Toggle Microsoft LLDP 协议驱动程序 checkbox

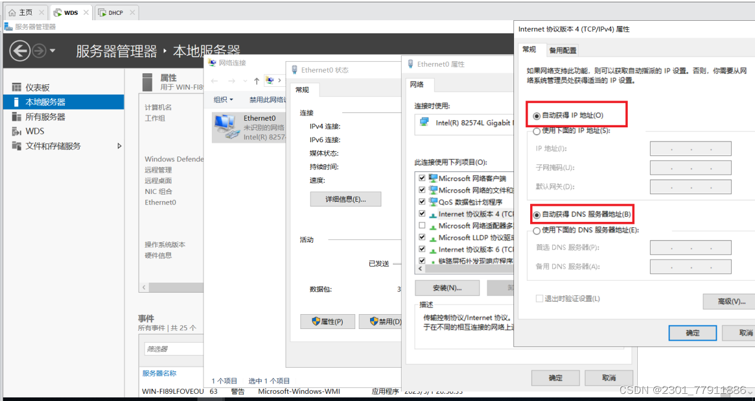[x=422, y=237]
